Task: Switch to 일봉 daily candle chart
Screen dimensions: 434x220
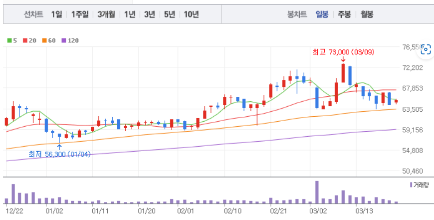Action: click(x=322, y=14)
